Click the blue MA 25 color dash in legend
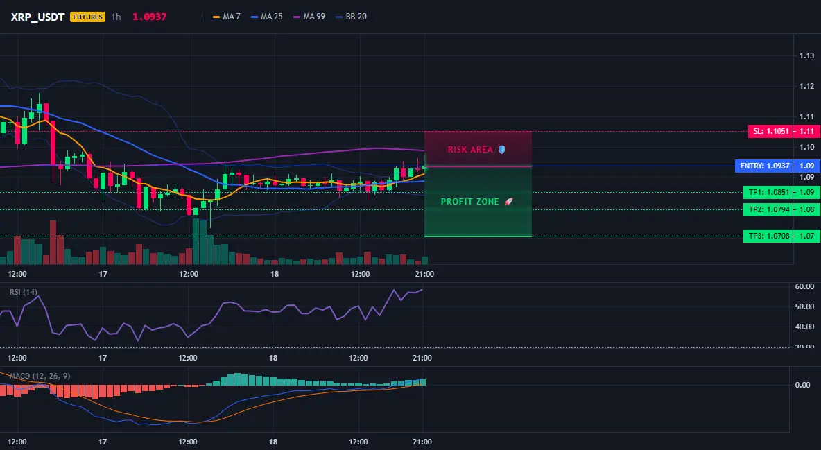This screenshot has height=450, width=821. click(254, 17)
